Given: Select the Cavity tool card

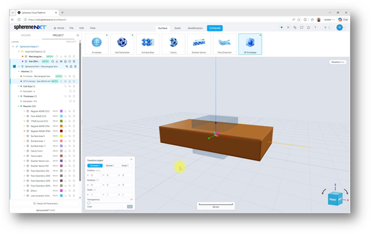Looking at the screenshot, I should tap(173, 44).
